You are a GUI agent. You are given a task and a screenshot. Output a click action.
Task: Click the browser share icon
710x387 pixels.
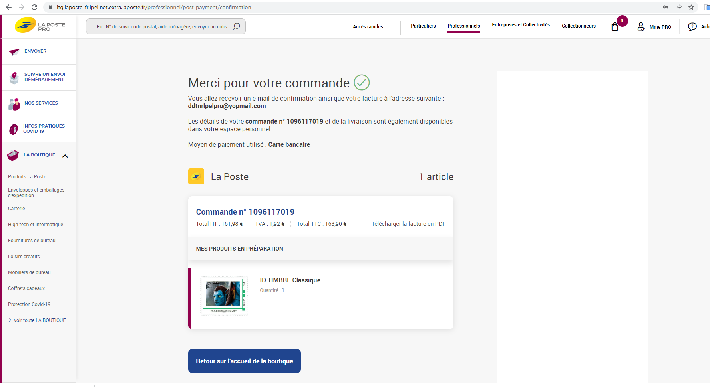678,7
